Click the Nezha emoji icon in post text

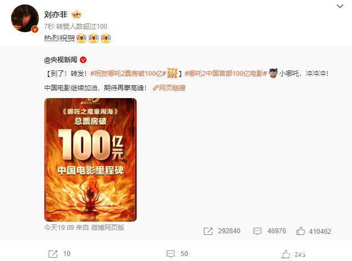(273, 73)
